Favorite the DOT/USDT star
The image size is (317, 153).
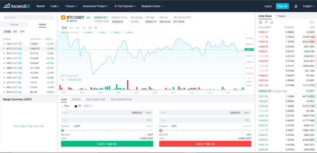(x=4, y=58)
